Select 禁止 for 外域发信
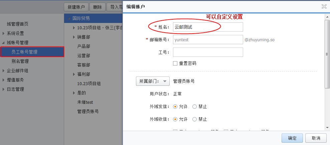This screenshot has height=145, width=330. (x=195, y=107)
